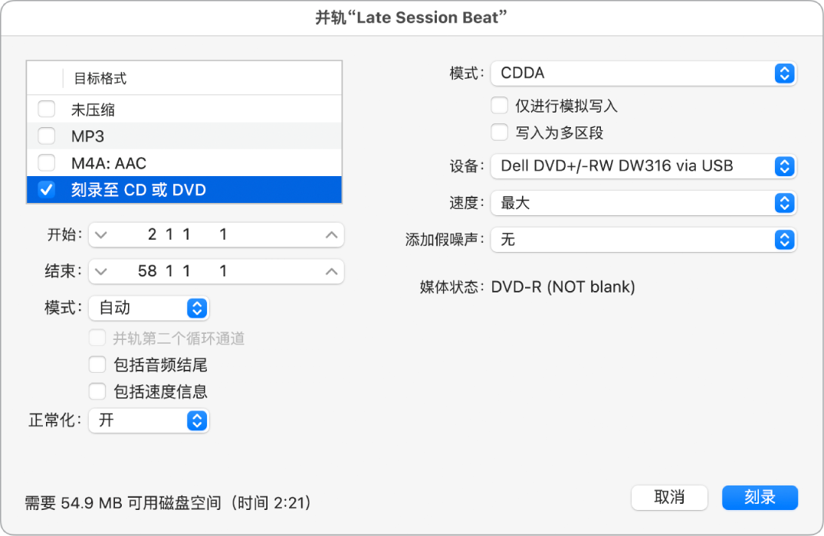824x536 pixels.
Task: Click the End position decrement arrow
Action: coord(101,271)
